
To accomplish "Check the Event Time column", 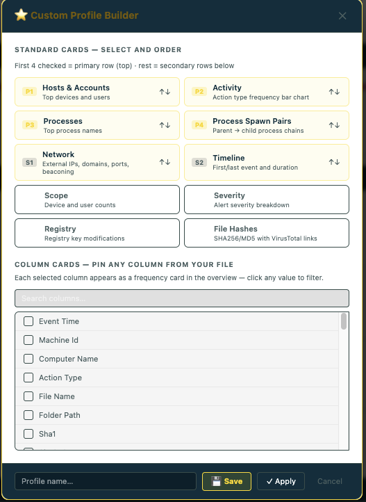I will [x=28, y=321].
